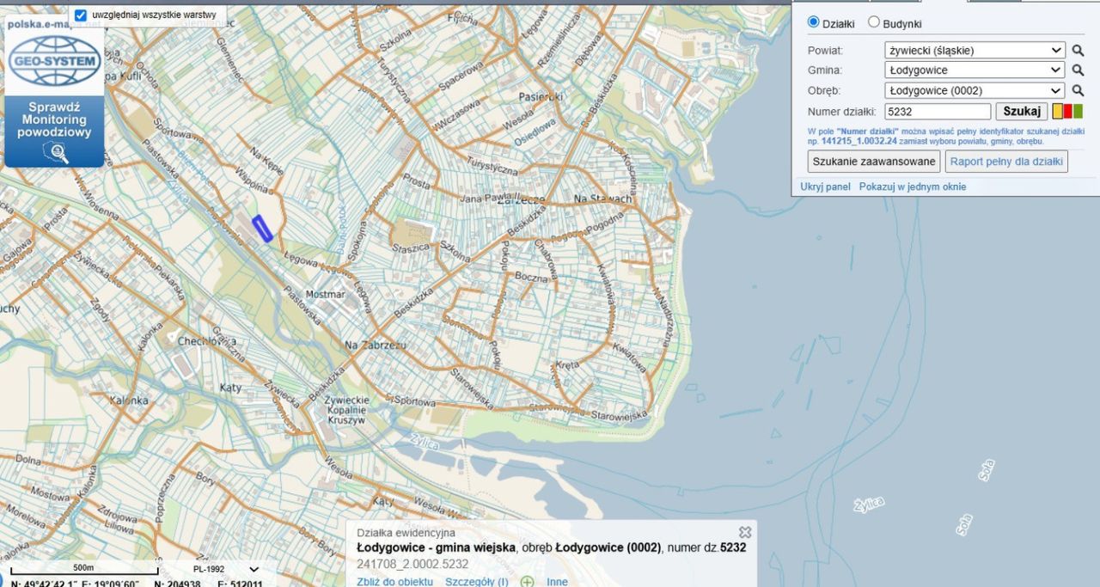Image resolution: width=1100 pixels, height=587 pixels.
Task: Select the Budynki radio button
Action: [874, 22]
